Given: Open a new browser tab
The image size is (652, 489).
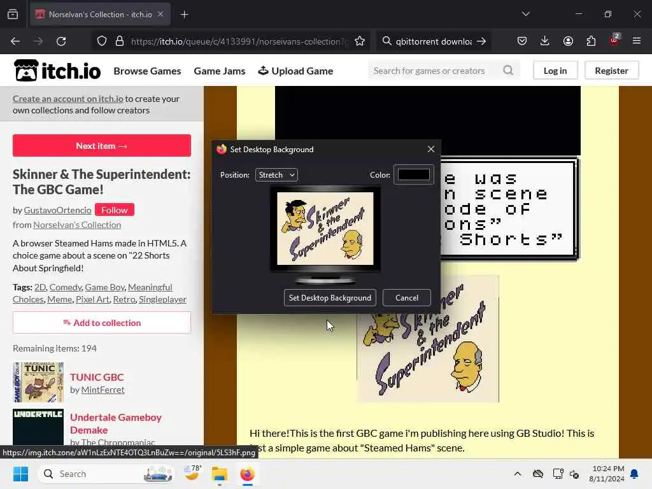Looking at the screenshot, I should pyautogui.click(x=184, y=15).
